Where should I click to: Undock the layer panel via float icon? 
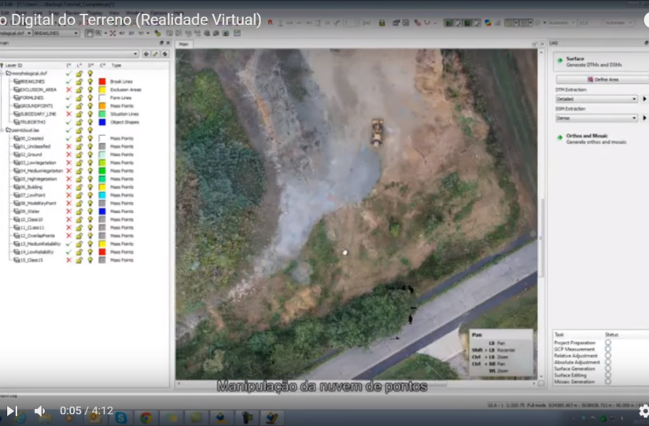click(161, 43)
